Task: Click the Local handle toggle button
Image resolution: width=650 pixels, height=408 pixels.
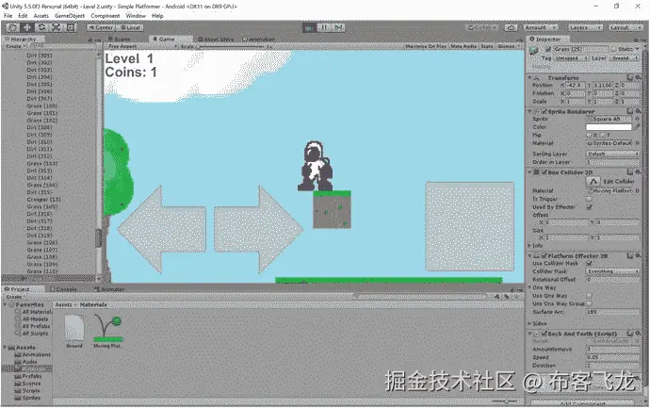Action: [x=130, y=27]
